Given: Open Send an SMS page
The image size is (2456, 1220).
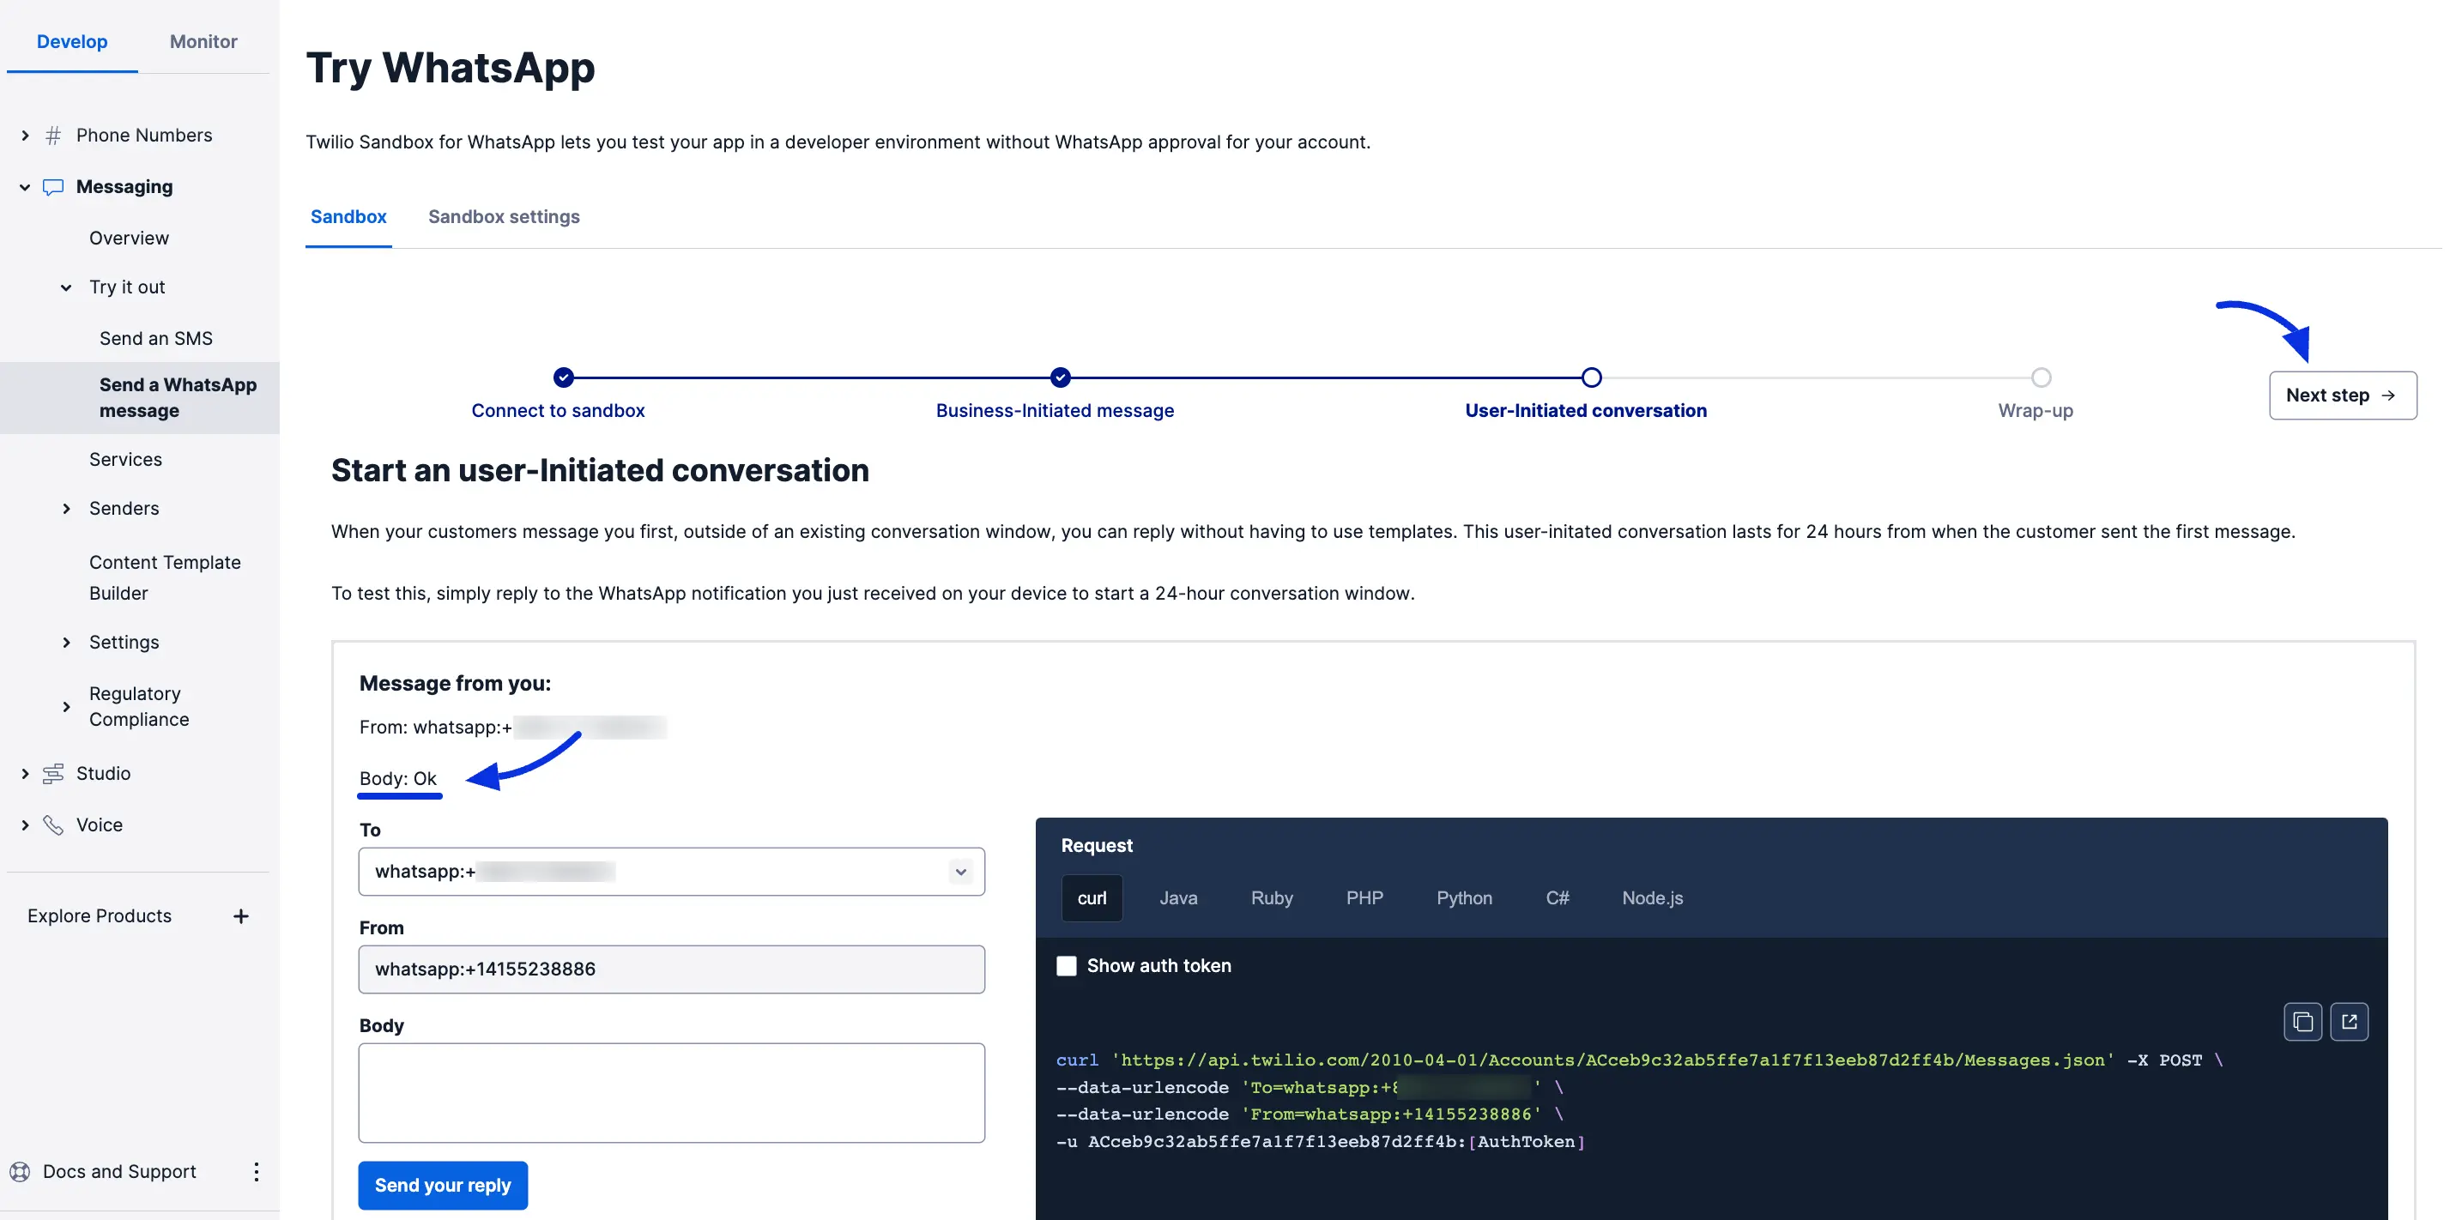Looking at the screenshot, I should point(155,338).
